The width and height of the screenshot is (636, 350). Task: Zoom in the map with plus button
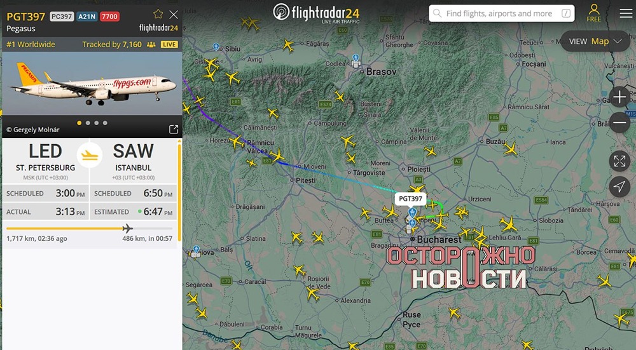click(x=619, y=97)
